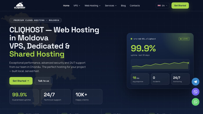Viewport: 203px width, 114px height.
Task: Click the 24/7 Technical support card
Action: coord(56,97)
